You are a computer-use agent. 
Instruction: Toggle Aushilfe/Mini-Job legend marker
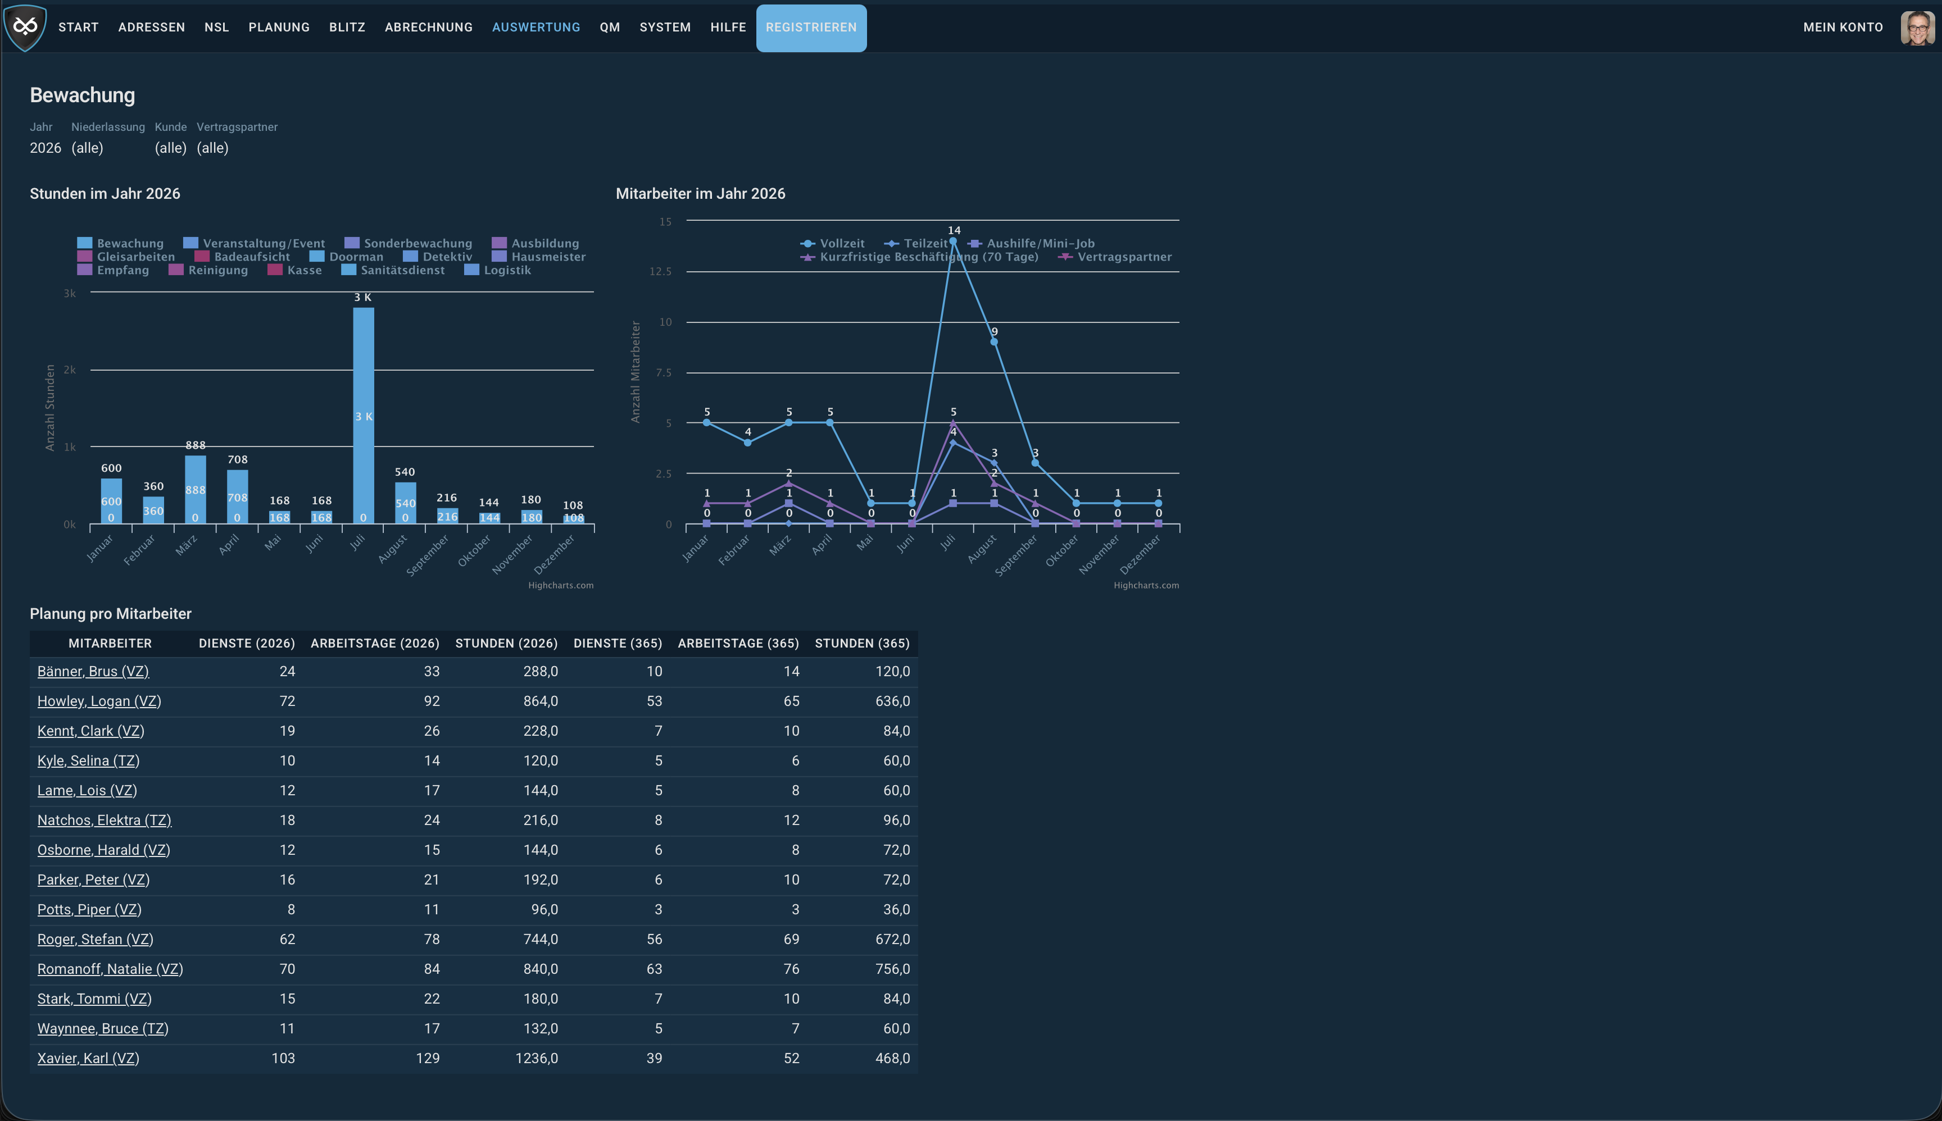[974, 243]
